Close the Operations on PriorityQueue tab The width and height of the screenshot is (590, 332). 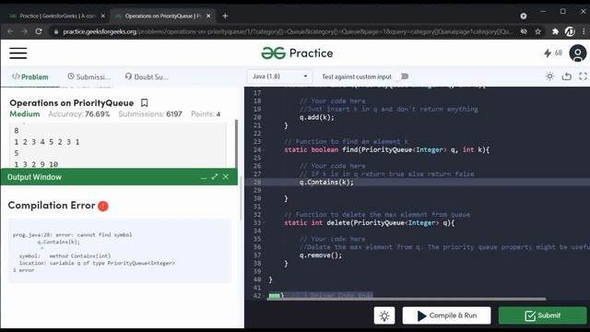click(208, 16)
